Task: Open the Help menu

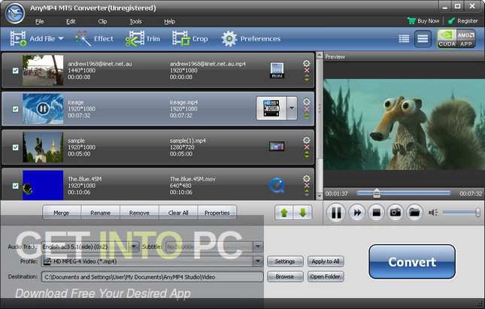Action: click(x=169, y=21)
